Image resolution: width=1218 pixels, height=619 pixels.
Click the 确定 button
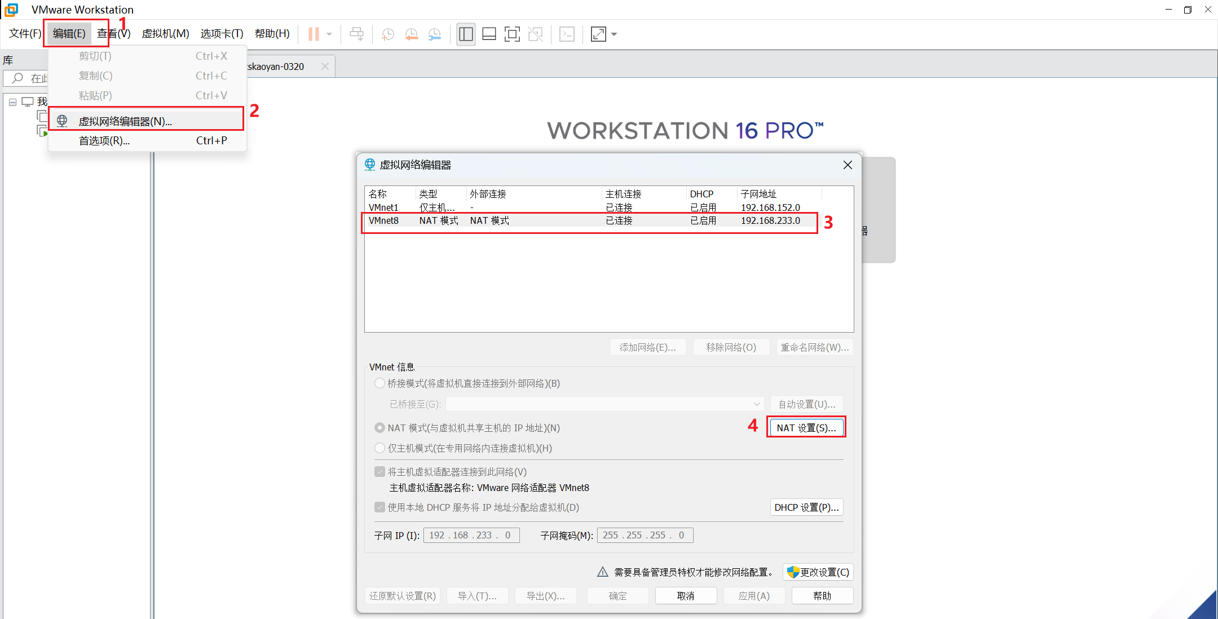click(x=617, y=596)
